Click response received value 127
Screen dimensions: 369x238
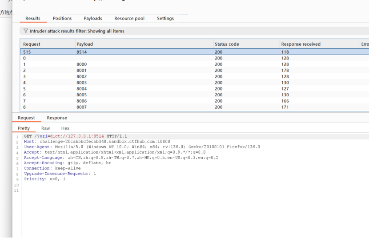[x=285, y=88]
